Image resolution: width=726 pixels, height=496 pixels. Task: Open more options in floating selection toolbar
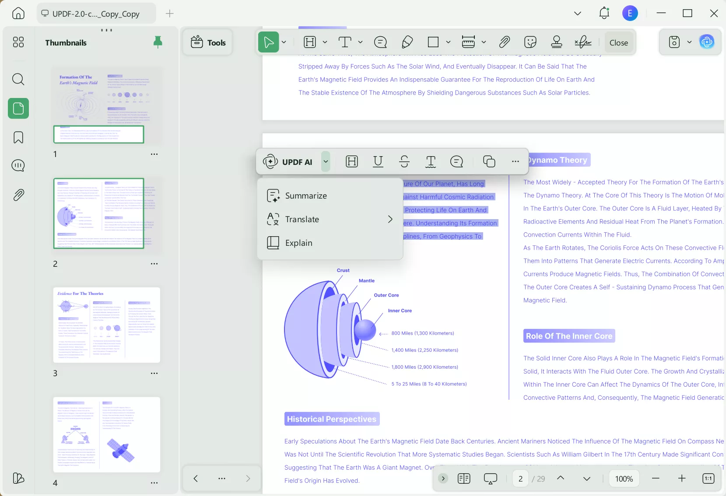point(516,162)
